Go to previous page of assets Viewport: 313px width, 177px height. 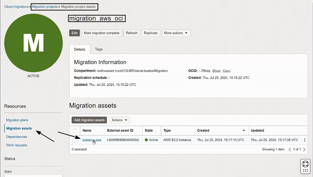tap(290, 149)
